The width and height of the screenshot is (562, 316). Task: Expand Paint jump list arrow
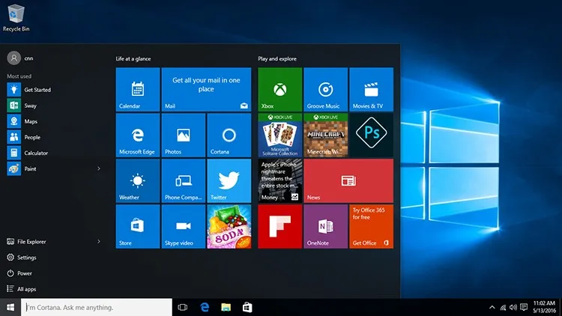click(99, 168)
